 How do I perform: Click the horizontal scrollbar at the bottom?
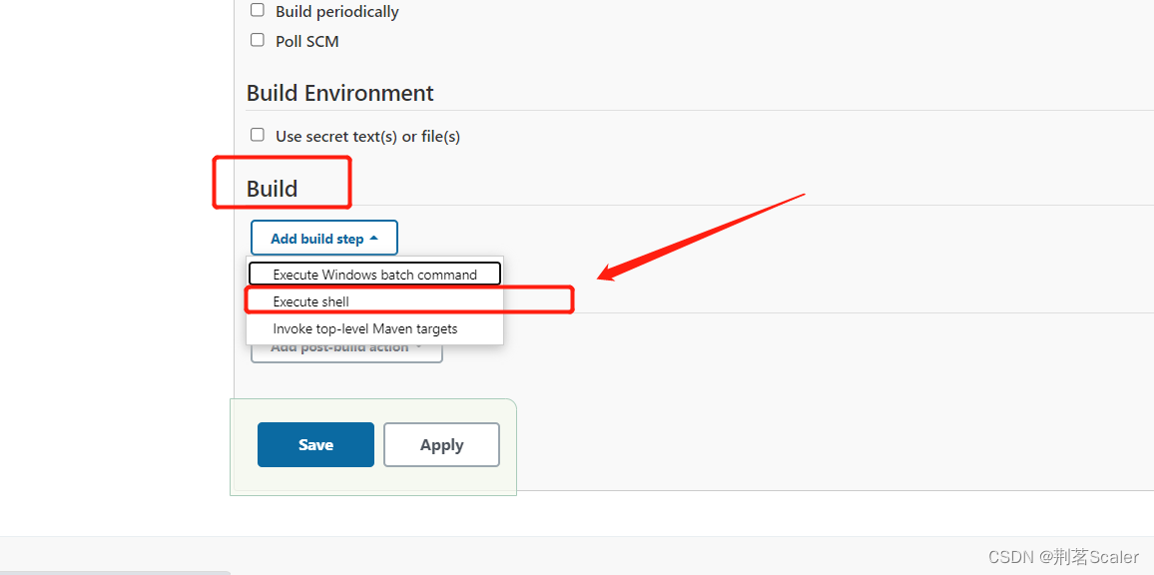coord(115,572)
